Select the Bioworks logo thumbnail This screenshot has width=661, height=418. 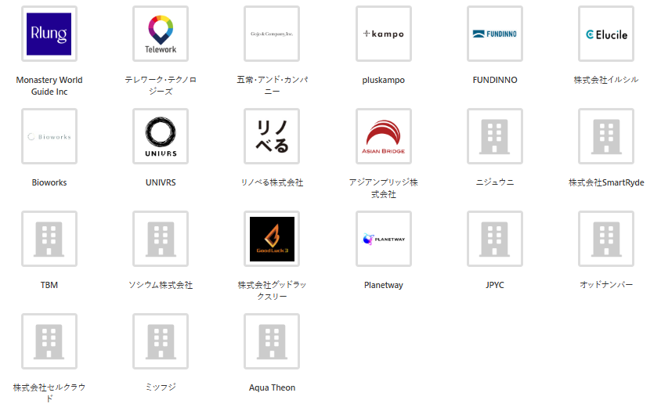coord(49,136)
